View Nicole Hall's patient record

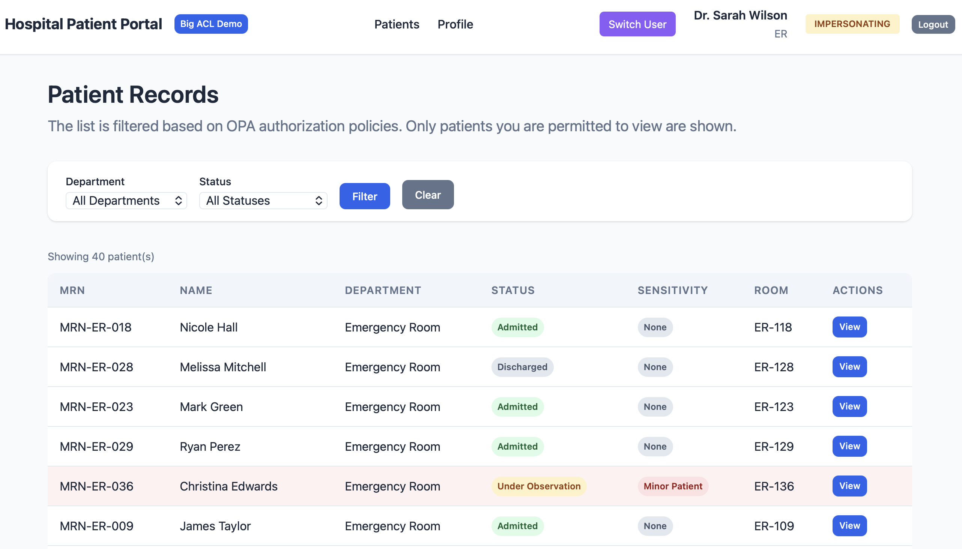[849, 327]
